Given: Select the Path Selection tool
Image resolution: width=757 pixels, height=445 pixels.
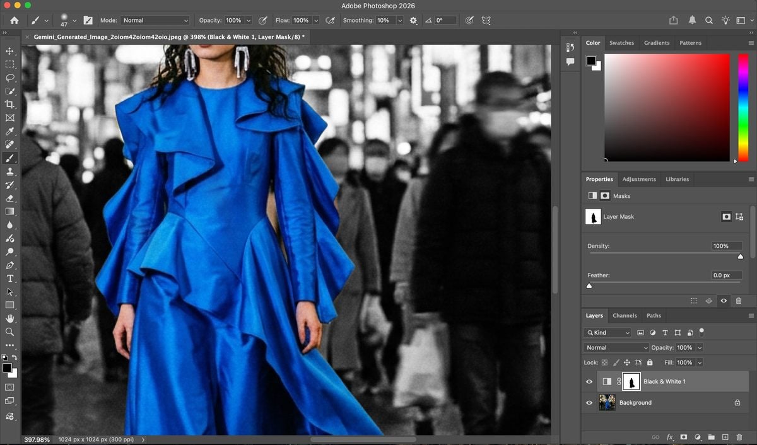Looking at the screenshot, I should pos(9,292).
